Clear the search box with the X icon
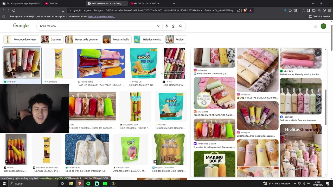The image size is (333, 187). pyautogui.click(x=158, y=26)
